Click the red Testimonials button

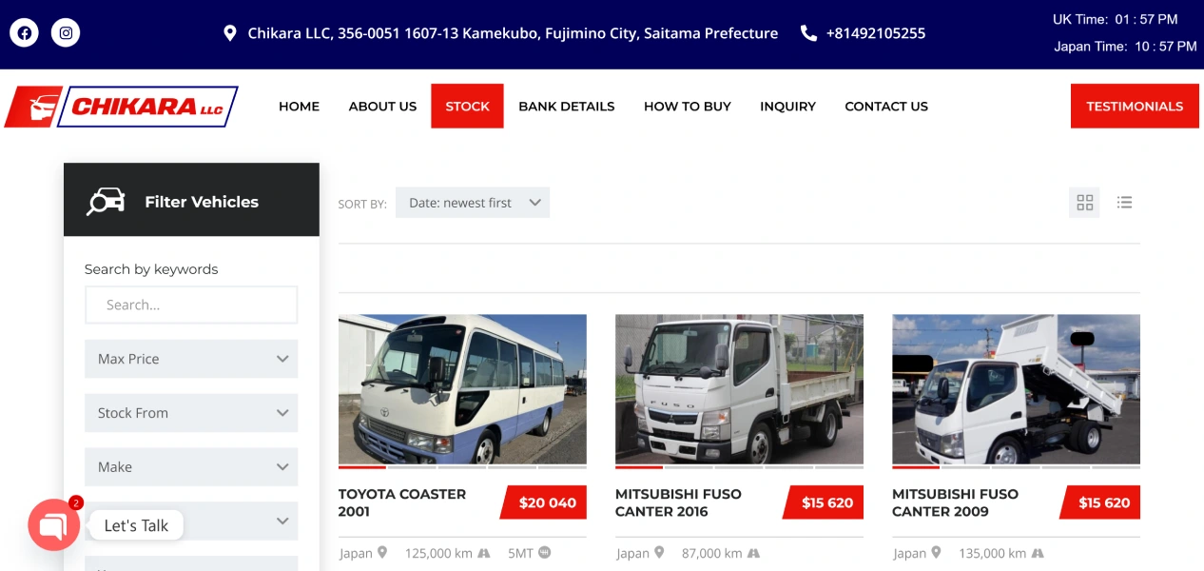[1135, 106]
